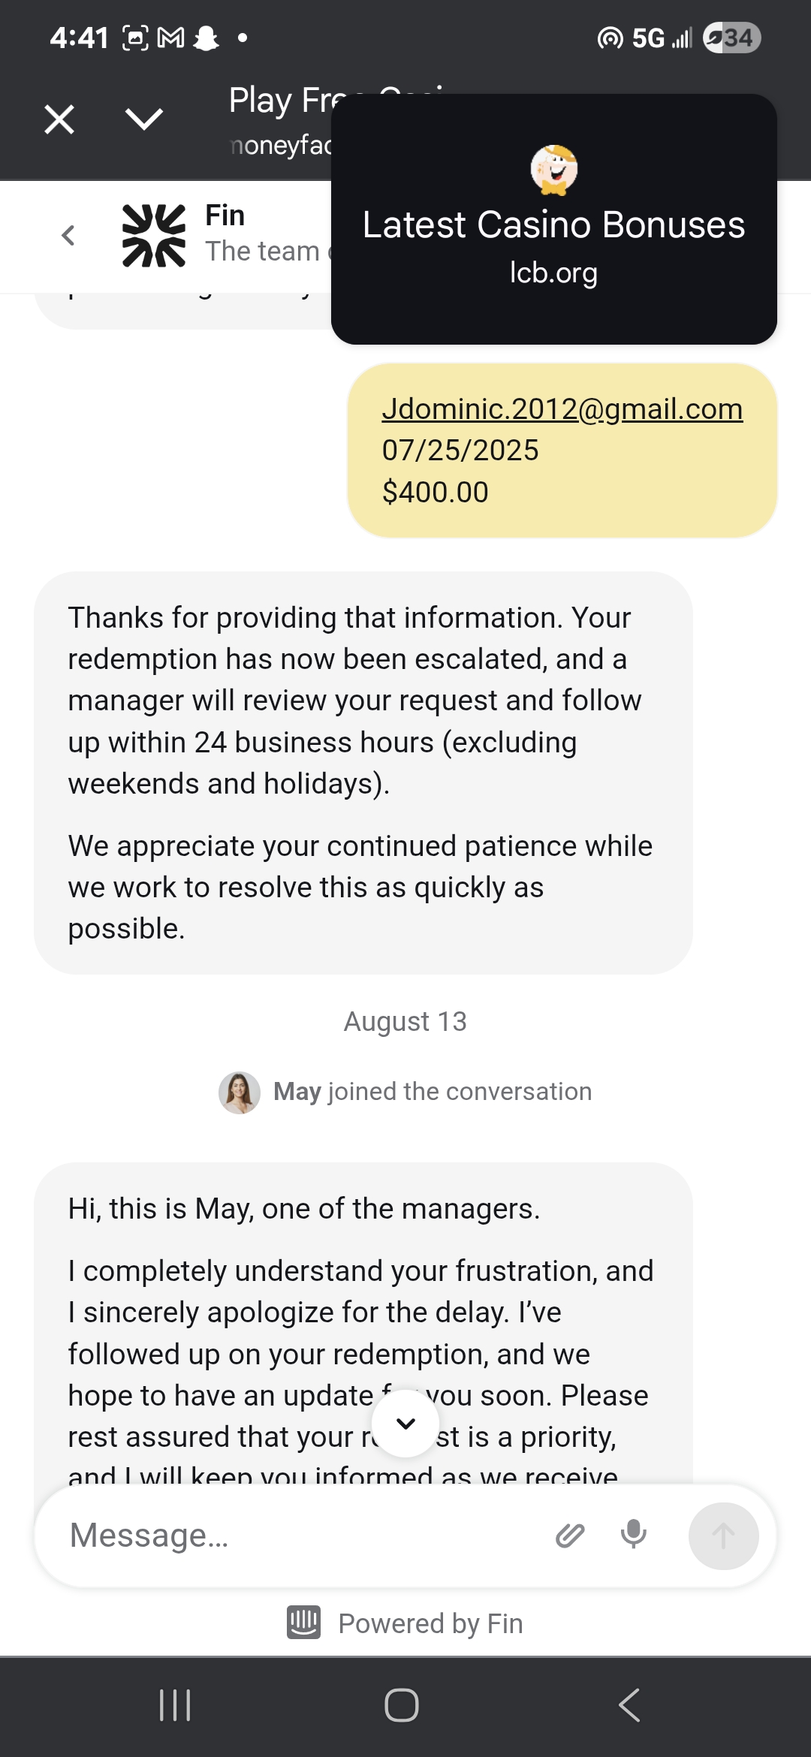Expand the browser options chevron

(x=143, y=119)
